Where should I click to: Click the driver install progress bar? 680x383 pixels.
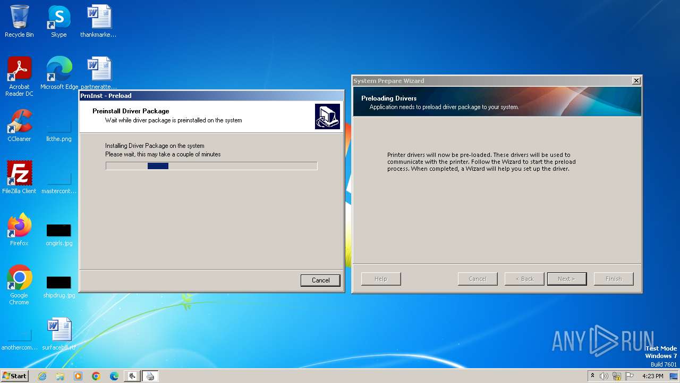[211, 166]
